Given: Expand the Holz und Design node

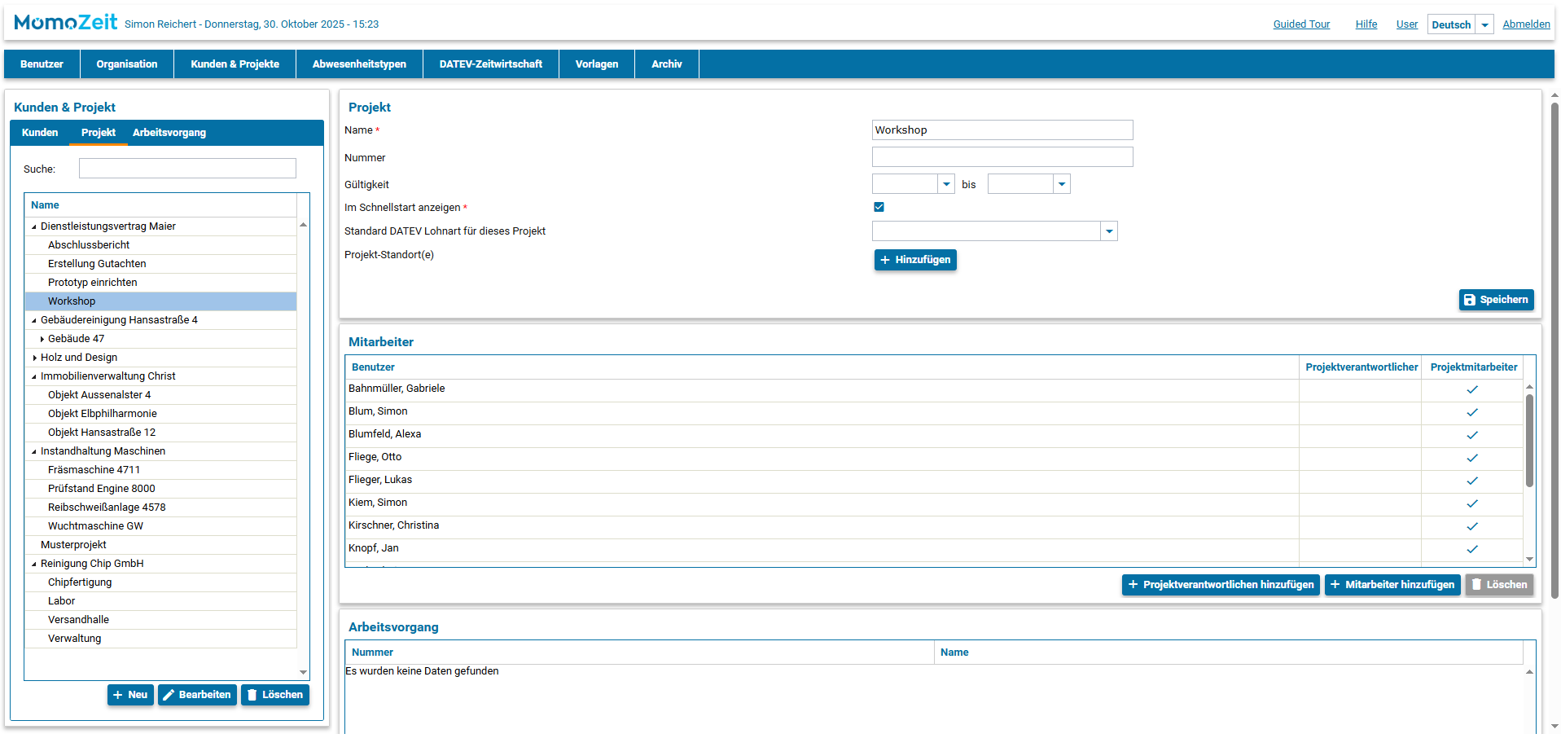Looking at the screenshot, I should click(x=34, y=358).
